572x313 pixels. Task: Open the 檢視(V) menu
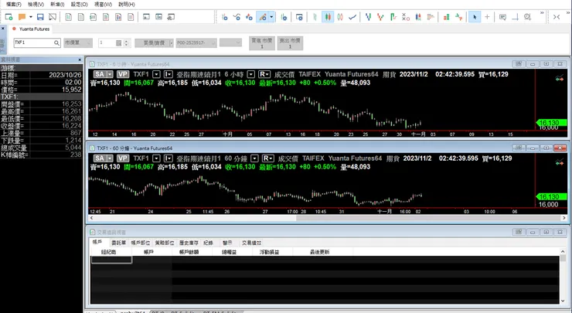coord(36,5)
